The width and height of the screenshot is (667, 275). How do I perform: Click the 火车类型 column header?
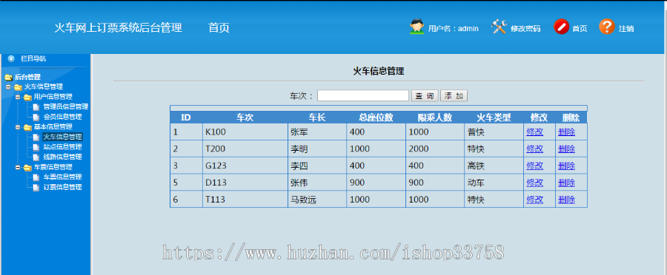tap(494, 118)
